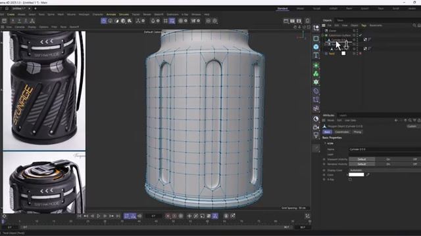The height and width of the screenshot is (236, 421).
Task: Collapse the Icon section in Basic Properties
Action: [x=325, y=144]
